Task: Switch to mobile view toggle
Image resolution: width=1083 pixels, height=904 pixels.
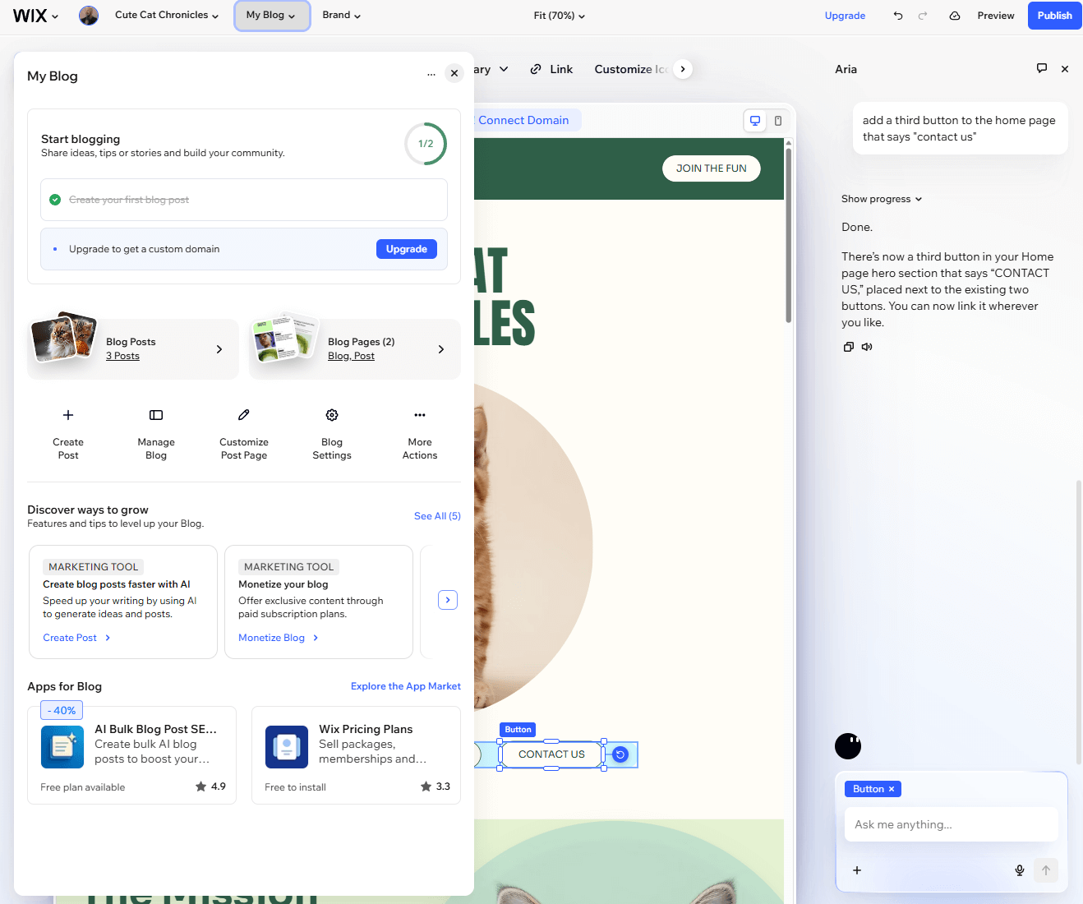Action: click(x=777, y=120)
